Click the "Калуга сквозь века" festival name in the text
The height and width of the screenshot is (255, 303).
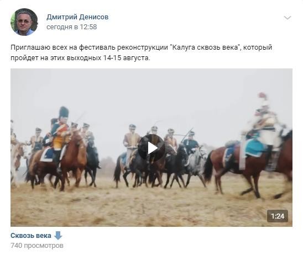[206, 47]
